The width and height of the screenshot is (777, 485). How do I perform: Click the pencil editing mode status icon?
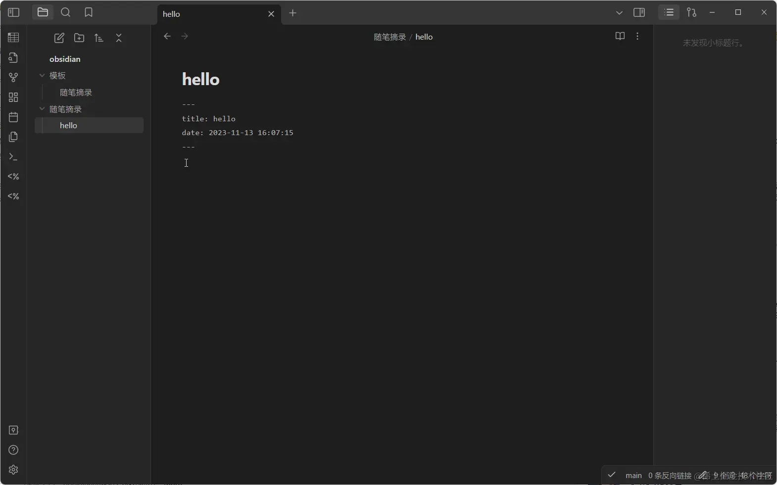[x=703, y=475]
